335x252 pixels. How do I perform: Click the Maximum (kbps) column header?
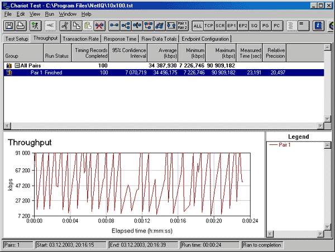click(221, 53)
